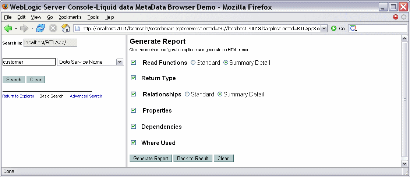Reload the page with the refresh icon

click(x=40, y=28)
